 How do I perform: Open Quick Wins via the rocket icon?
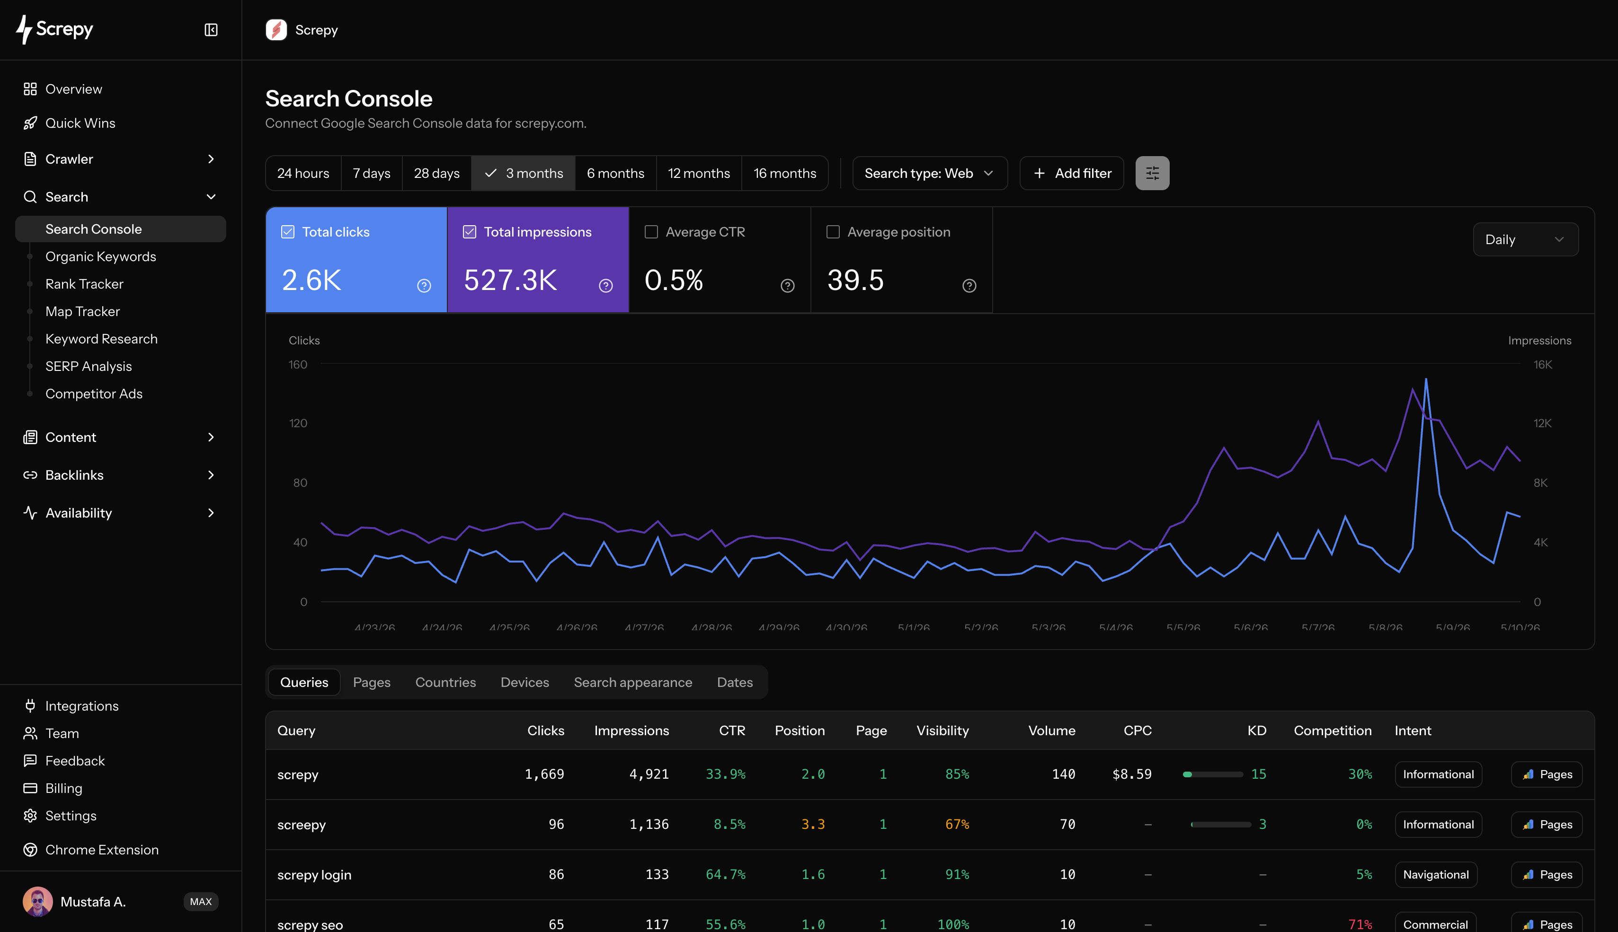tap(30, 123)
